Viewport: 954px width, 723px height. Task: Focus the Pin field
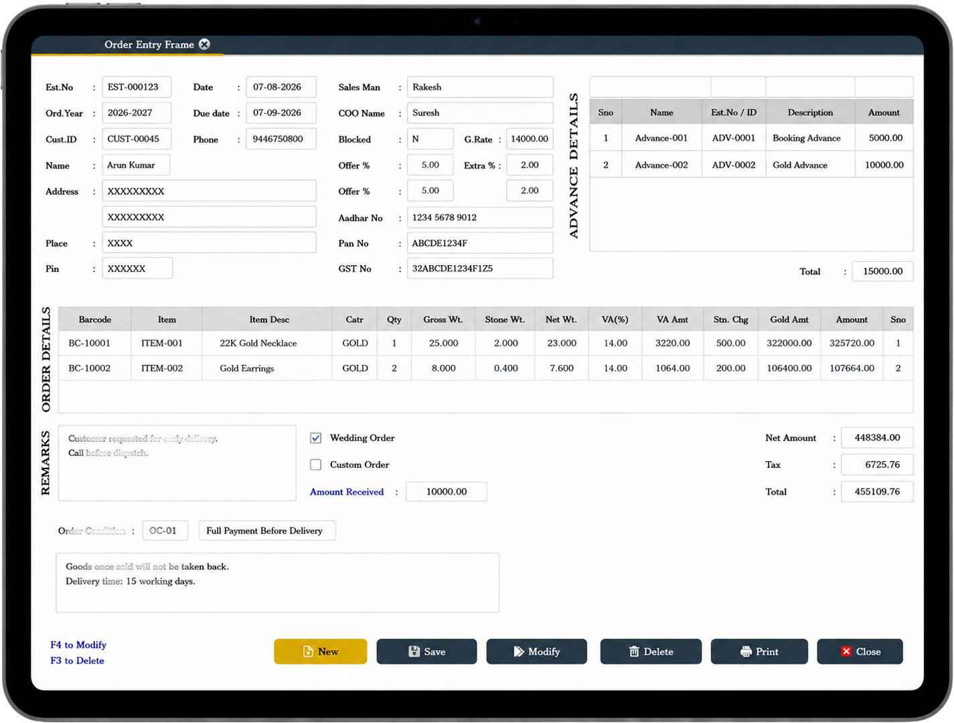tap(137, 268)
